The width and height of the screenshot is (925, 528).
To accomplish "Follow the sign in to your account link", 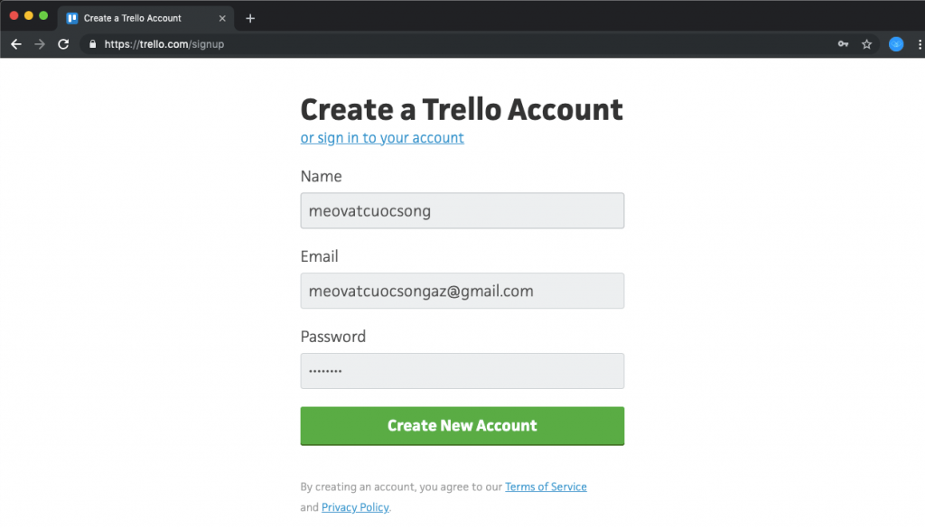I will point(382,138).
